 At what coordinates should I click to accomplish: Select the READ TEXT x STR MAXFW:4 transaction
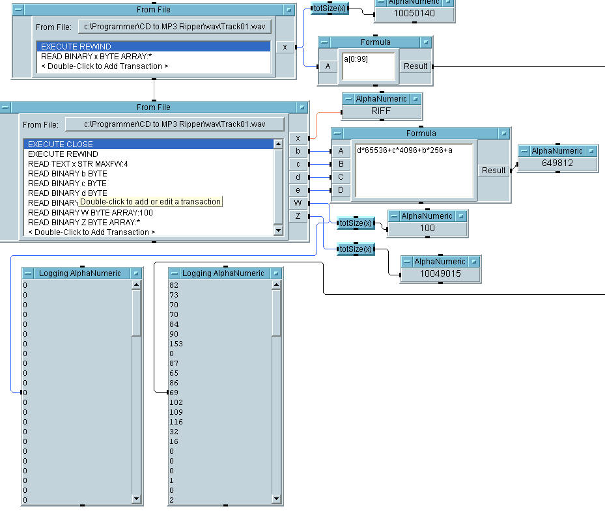(77, 164)
